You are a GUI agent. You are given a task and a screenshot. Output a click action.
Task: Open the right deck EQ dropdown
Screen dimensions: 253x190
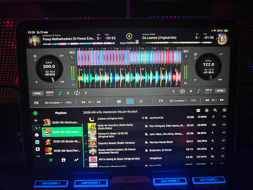point(186,51)
